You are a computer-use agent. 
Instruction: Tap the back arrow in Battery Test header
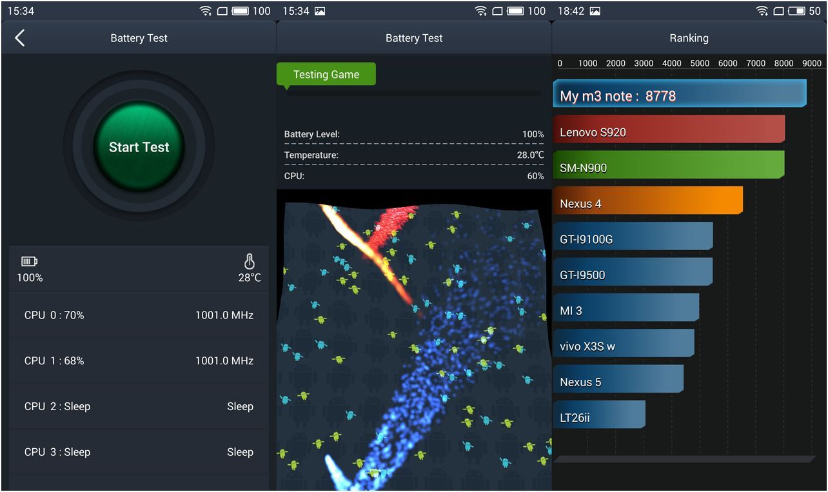click(20, 38)
